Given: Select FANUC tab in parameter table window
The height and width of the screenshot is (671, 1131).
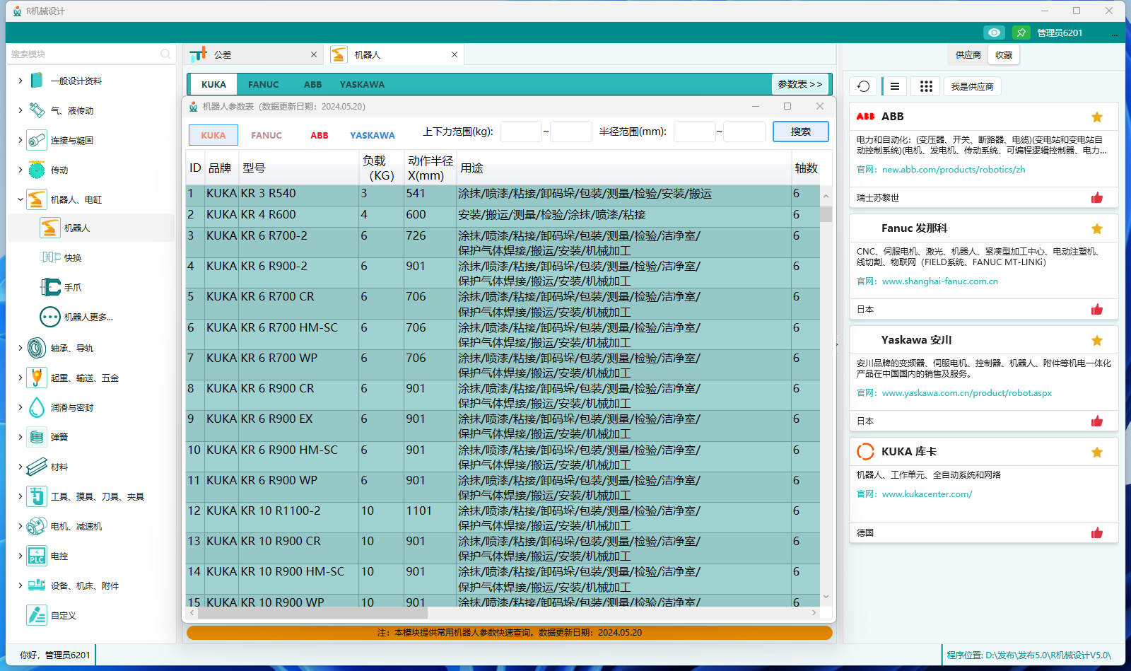Looking at the screenshot, I should [x=266, y=135].
